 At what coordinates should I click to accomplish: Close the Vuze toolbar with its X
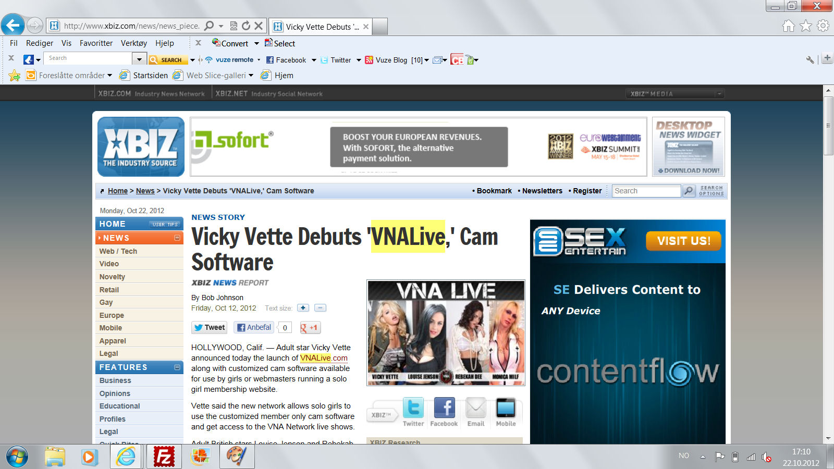(11, 58)
